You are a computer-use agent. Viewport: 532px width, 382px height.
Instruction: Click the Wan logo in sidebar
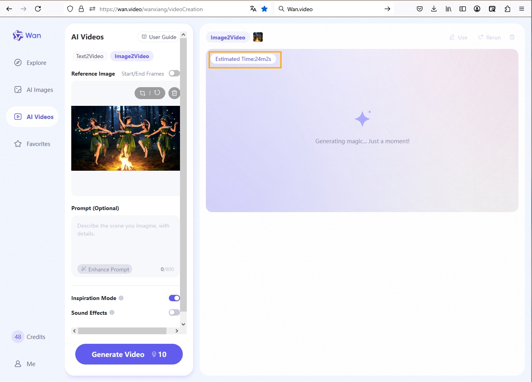pyautogui.click(x=27, y=35)
